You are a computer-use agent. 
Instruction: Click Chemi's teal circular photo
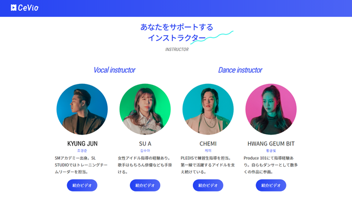tap(208, 109)
